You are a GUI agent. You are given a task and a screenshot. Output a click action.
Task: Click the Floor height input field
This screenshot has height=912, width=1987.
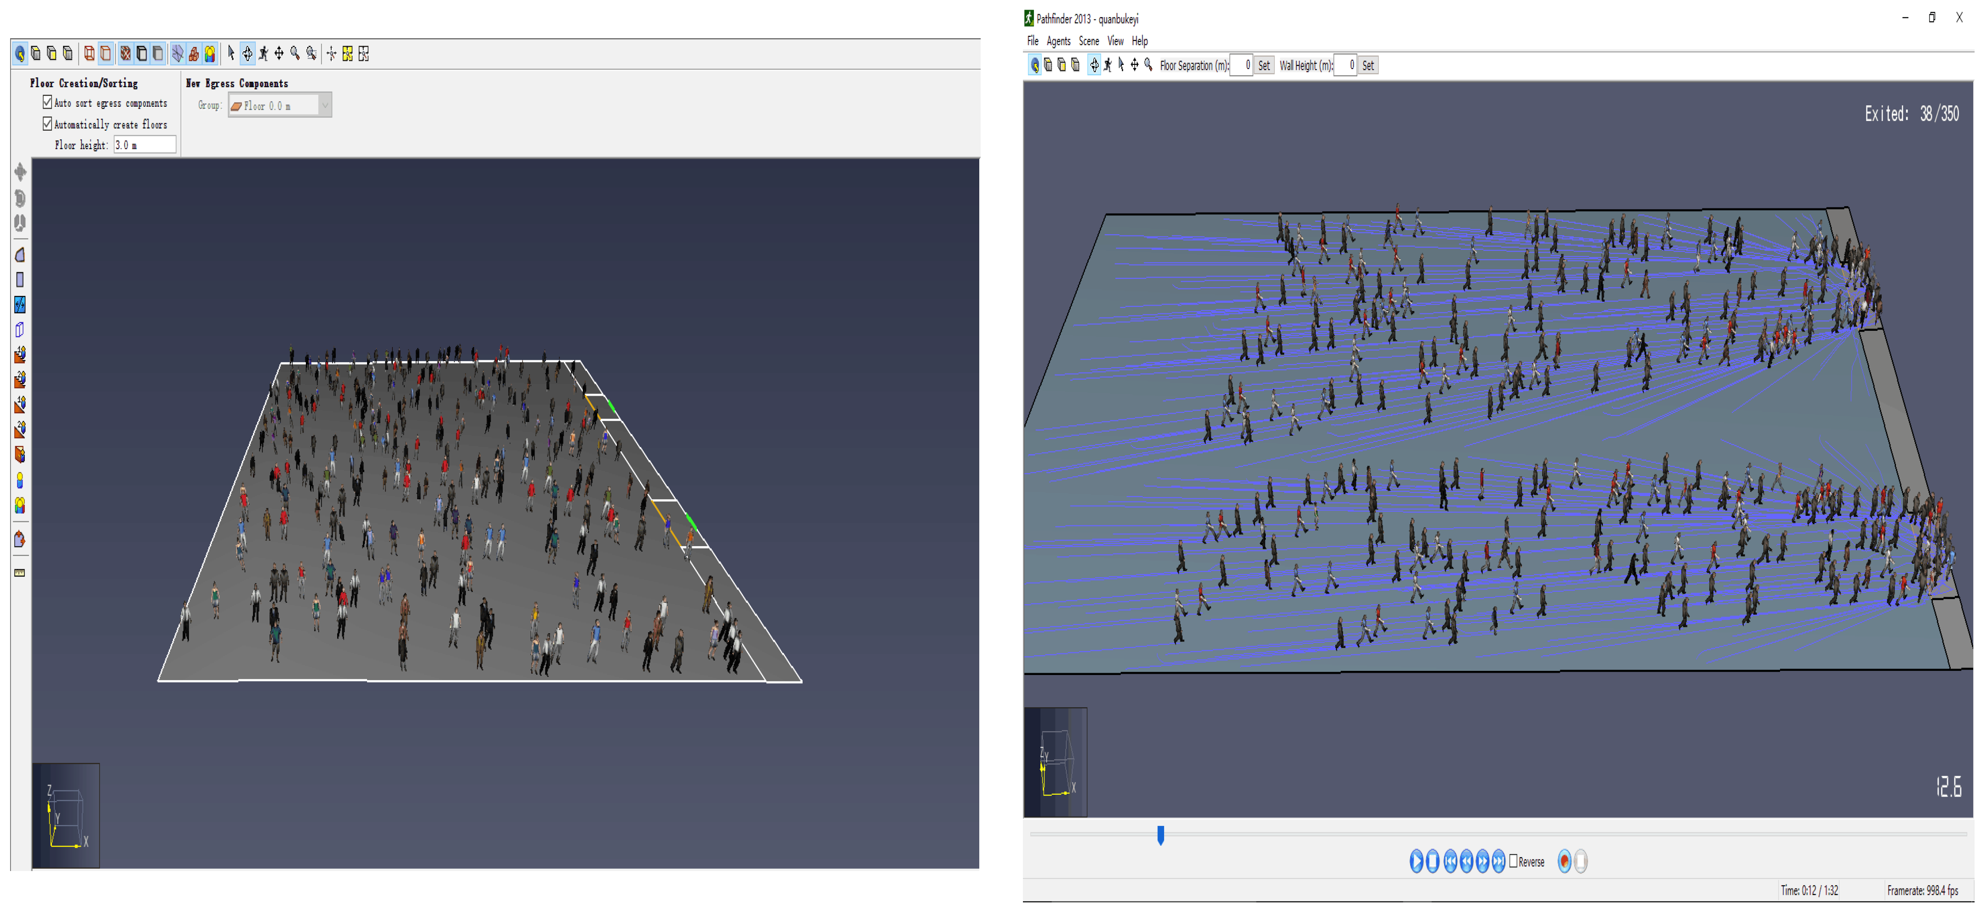pos(145,145)
